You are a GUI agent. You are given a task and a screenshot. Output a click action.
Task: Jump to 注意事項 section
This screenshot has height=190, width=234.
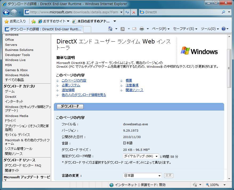point(132,85)
